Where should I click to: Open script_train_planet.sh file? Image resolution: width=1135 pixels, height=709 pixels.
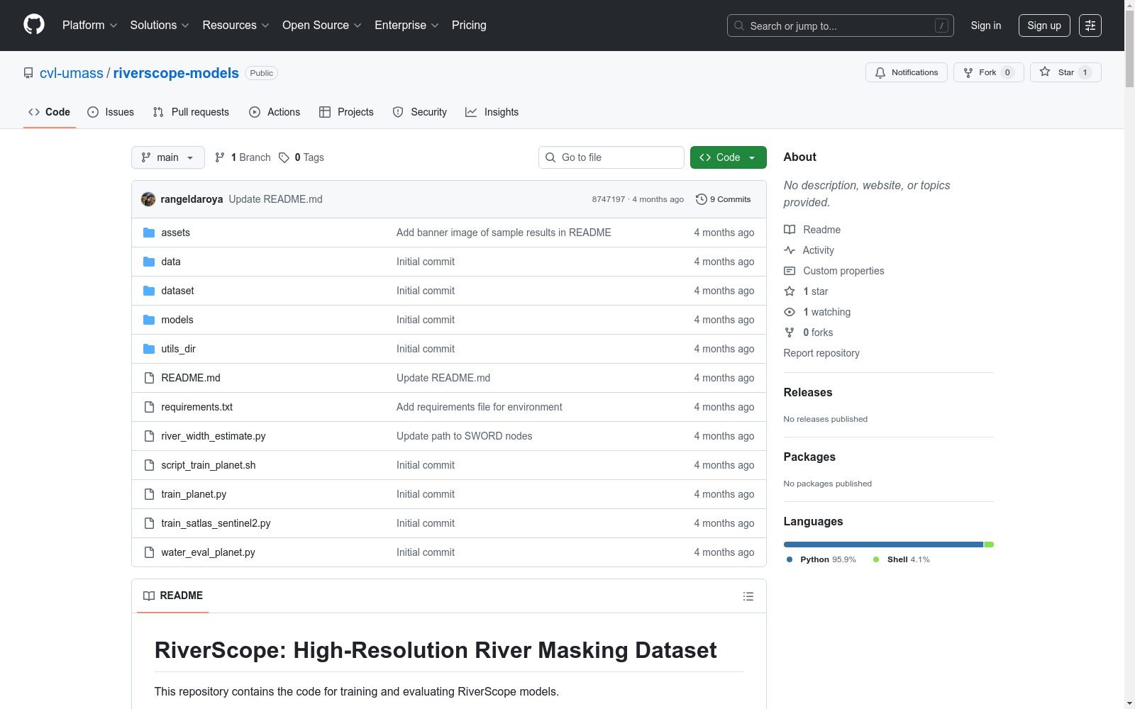[x=209, y=465]
